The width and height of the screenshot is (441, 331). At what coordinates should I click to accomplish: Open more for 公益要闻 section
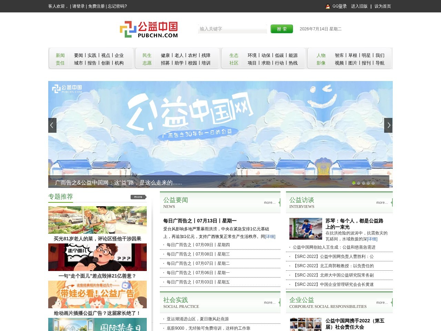coord(270,202)
